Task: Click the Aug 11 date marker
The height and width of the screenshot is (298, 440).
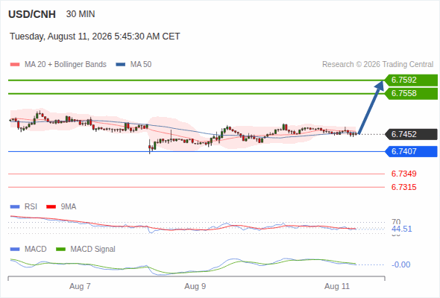Action: [x=337, y=286]
